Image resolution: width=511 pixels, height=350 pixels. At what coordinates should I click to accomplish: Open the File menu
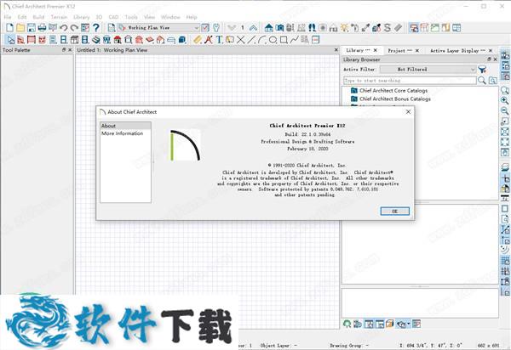point(8,17)
